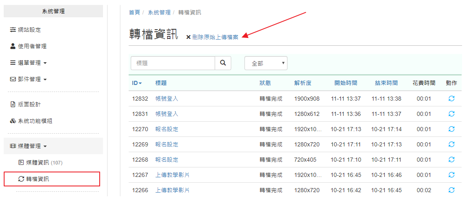Click the refresh icon for ID 12831
This screenshot has height=200, width=467.
[452, 114]
